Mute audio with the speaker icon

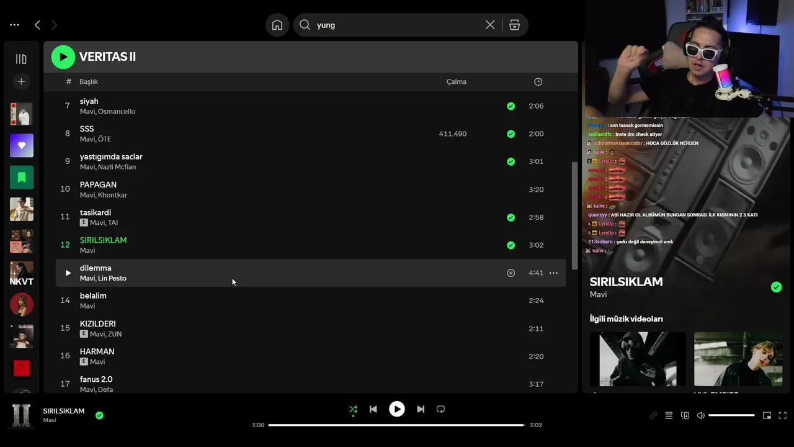701,416
